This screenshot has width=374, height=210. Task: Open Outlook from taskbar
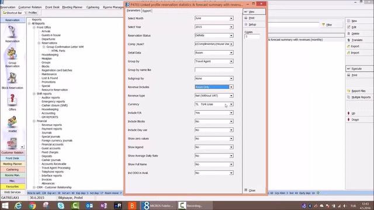click(x=89, y=205)
